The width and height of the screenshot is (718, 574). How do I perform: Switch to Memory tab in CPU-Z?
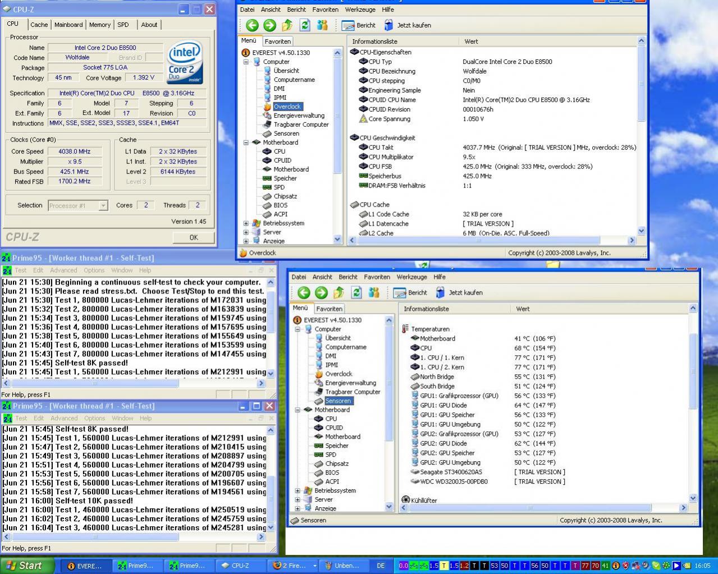pos(100,25)
